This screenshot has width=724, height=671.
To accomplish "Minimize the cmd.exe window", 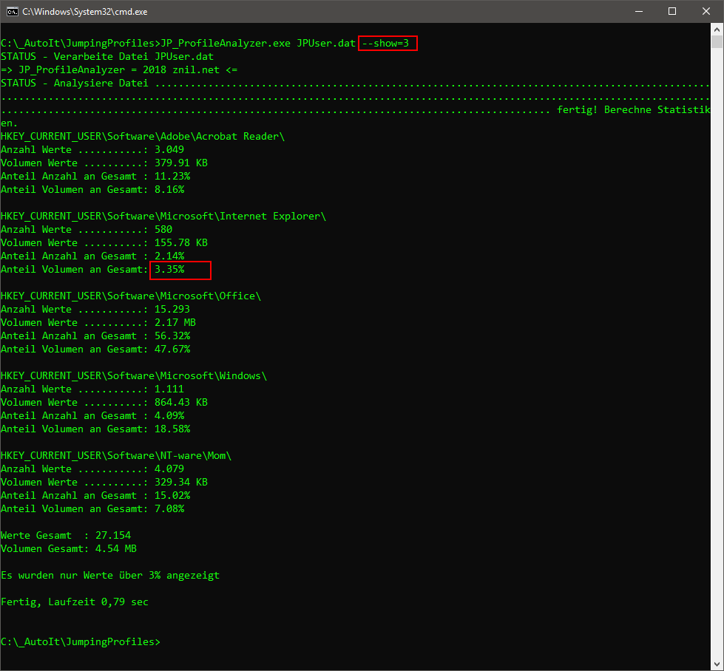I will 637,11.
